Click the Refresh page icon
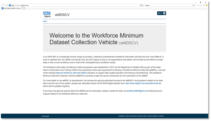The image size is (211, 121). (143, 5)
